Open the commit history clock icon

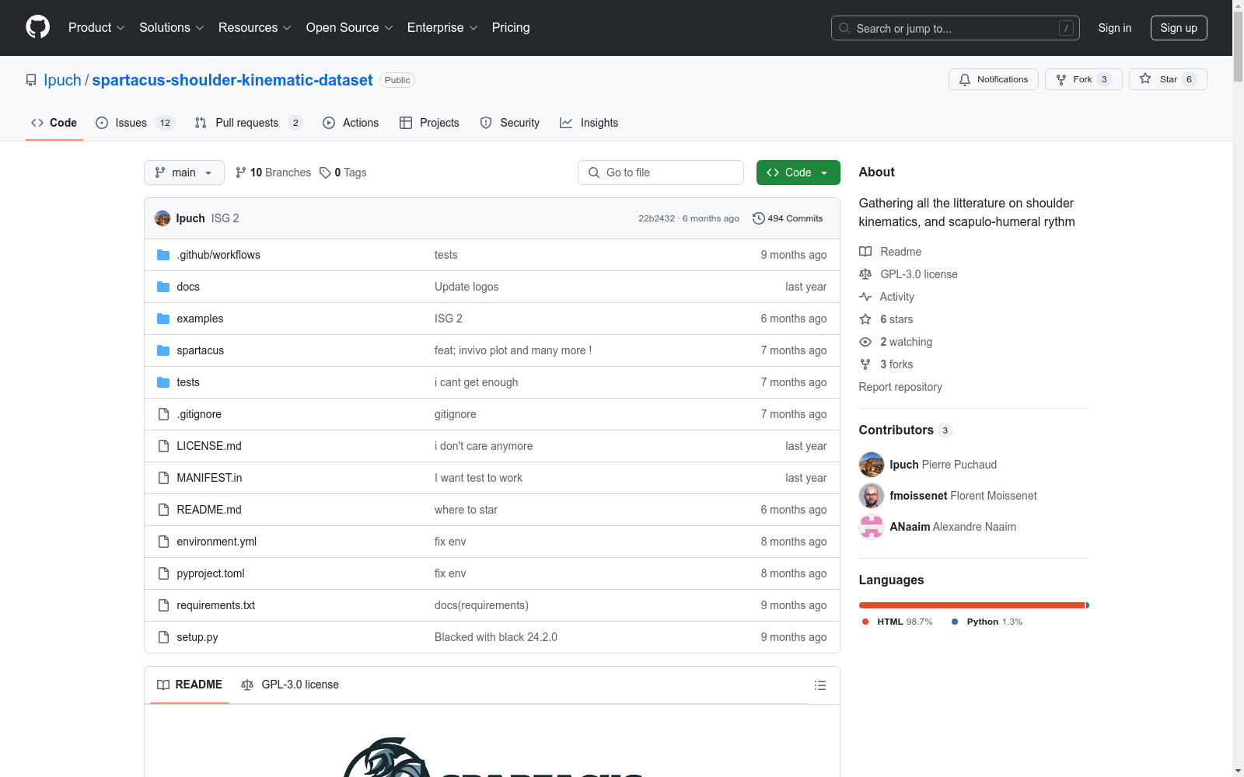click(x=758, y=218)
